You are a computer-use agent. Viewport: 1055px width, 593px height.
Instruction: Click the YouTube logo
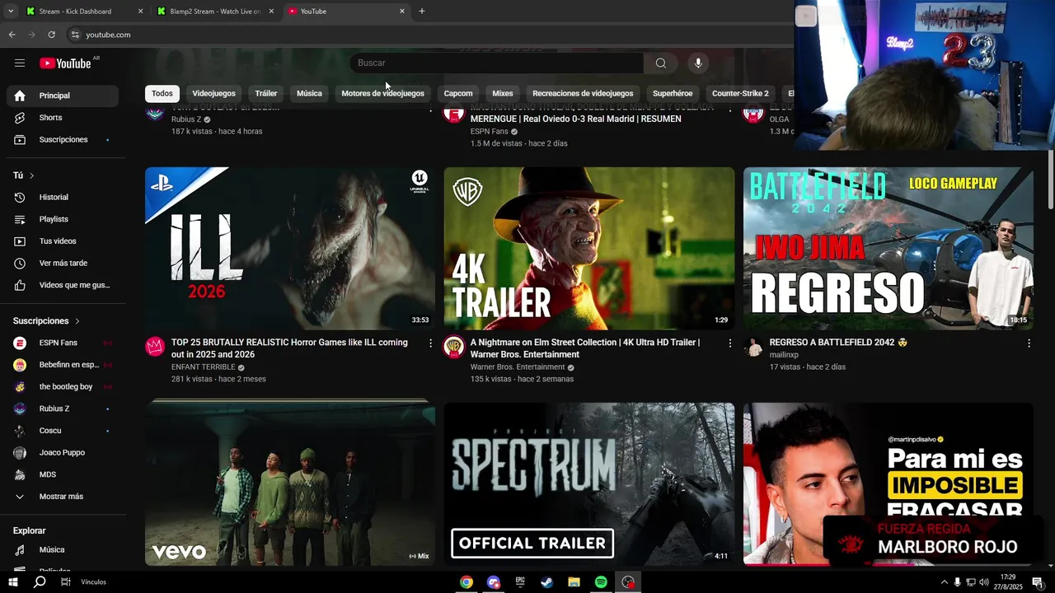(65, 63)
